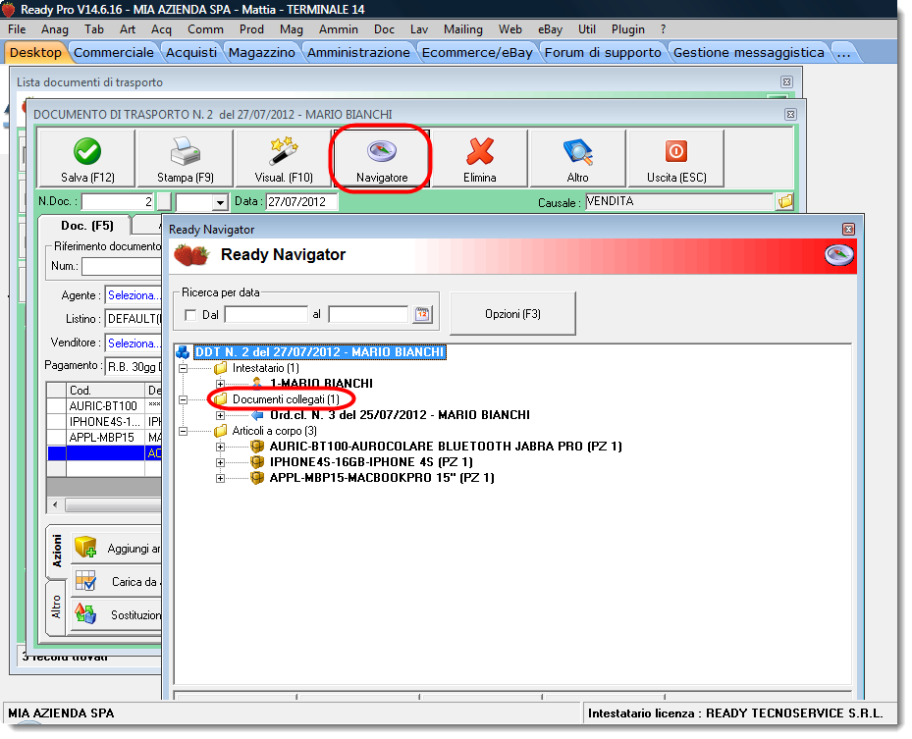Select the vertical Altro tab
Image resolution: width=912 pixels, height=739 pixels.
pyautogui.click(x=56, y=607)
